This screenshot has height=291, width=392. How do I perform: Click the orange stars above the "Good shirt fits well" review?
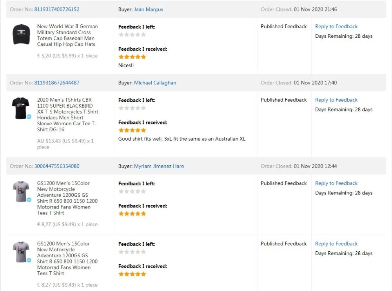click(x=132, y=130)
